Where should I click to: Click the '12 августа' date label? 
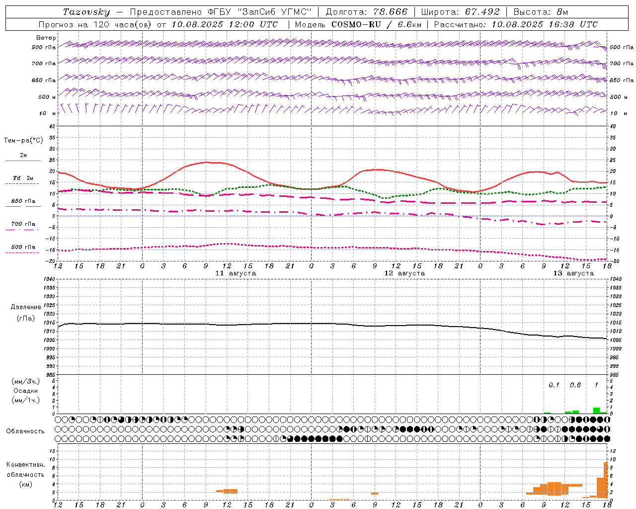404,273
